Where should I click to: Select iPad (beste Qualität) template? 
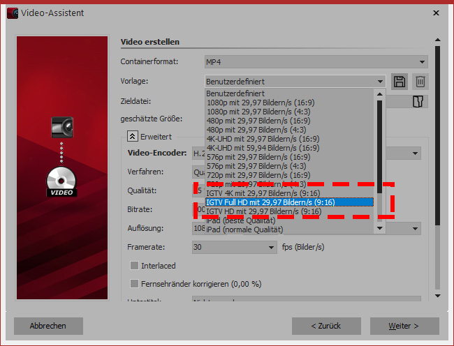click(x=290, y=220)
